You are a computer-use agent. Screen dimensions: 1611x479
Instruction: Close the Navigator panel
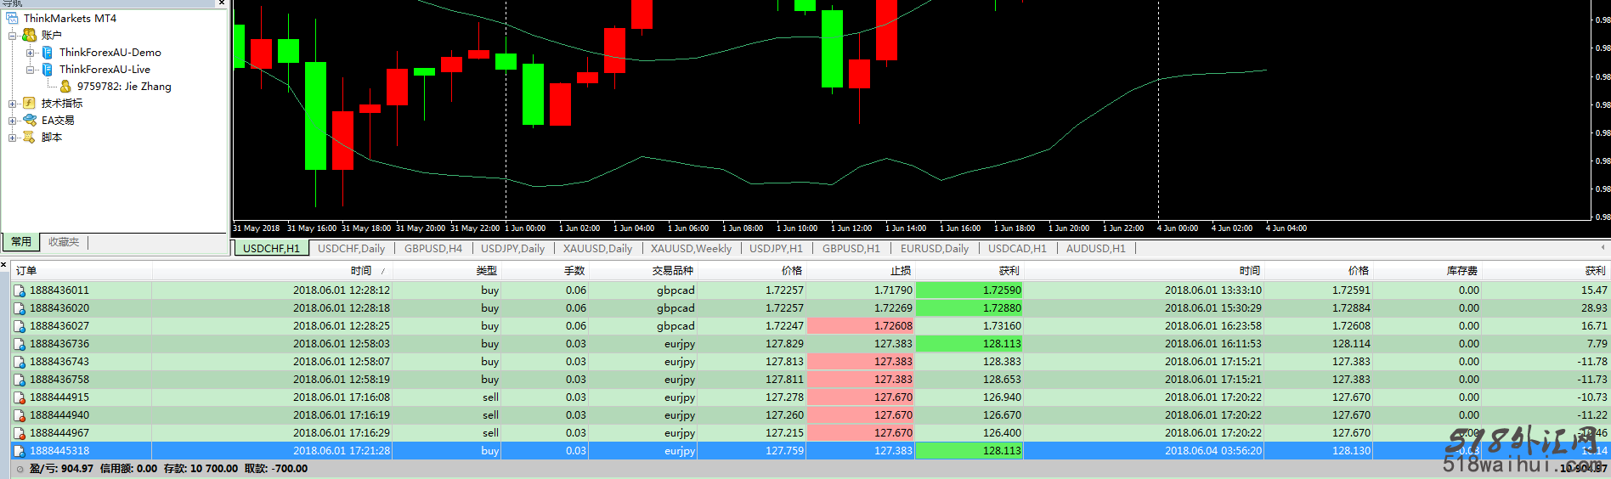[222, 3]
